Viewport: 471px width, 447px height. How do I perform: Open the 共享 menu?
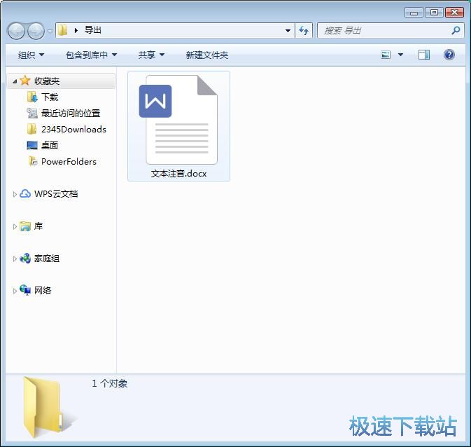coord(151,55)
